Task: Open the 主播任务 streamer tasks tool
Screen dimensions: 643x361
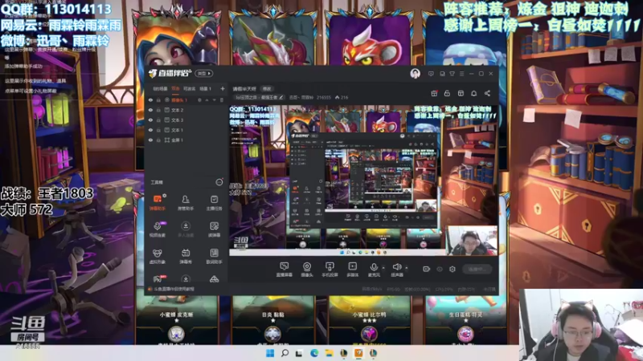Action: tap(214, 202)
